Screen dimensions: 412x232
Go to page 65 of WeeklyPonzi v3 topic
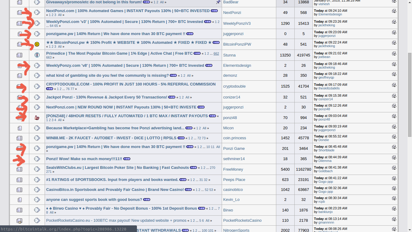56,26
